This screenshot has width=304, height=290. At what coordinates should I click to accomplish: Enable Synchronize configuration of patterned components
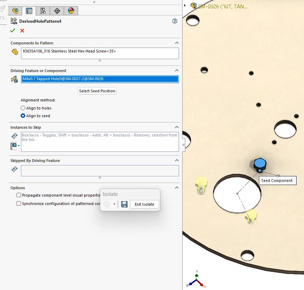tap(19, 204)
